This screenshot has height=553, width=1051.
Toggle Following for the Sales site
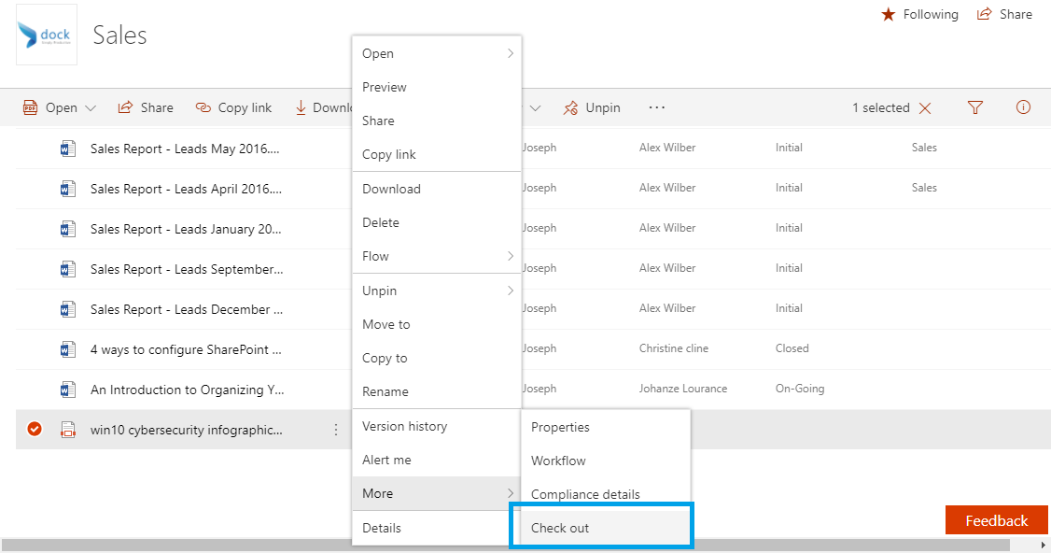tap(919, 14)
